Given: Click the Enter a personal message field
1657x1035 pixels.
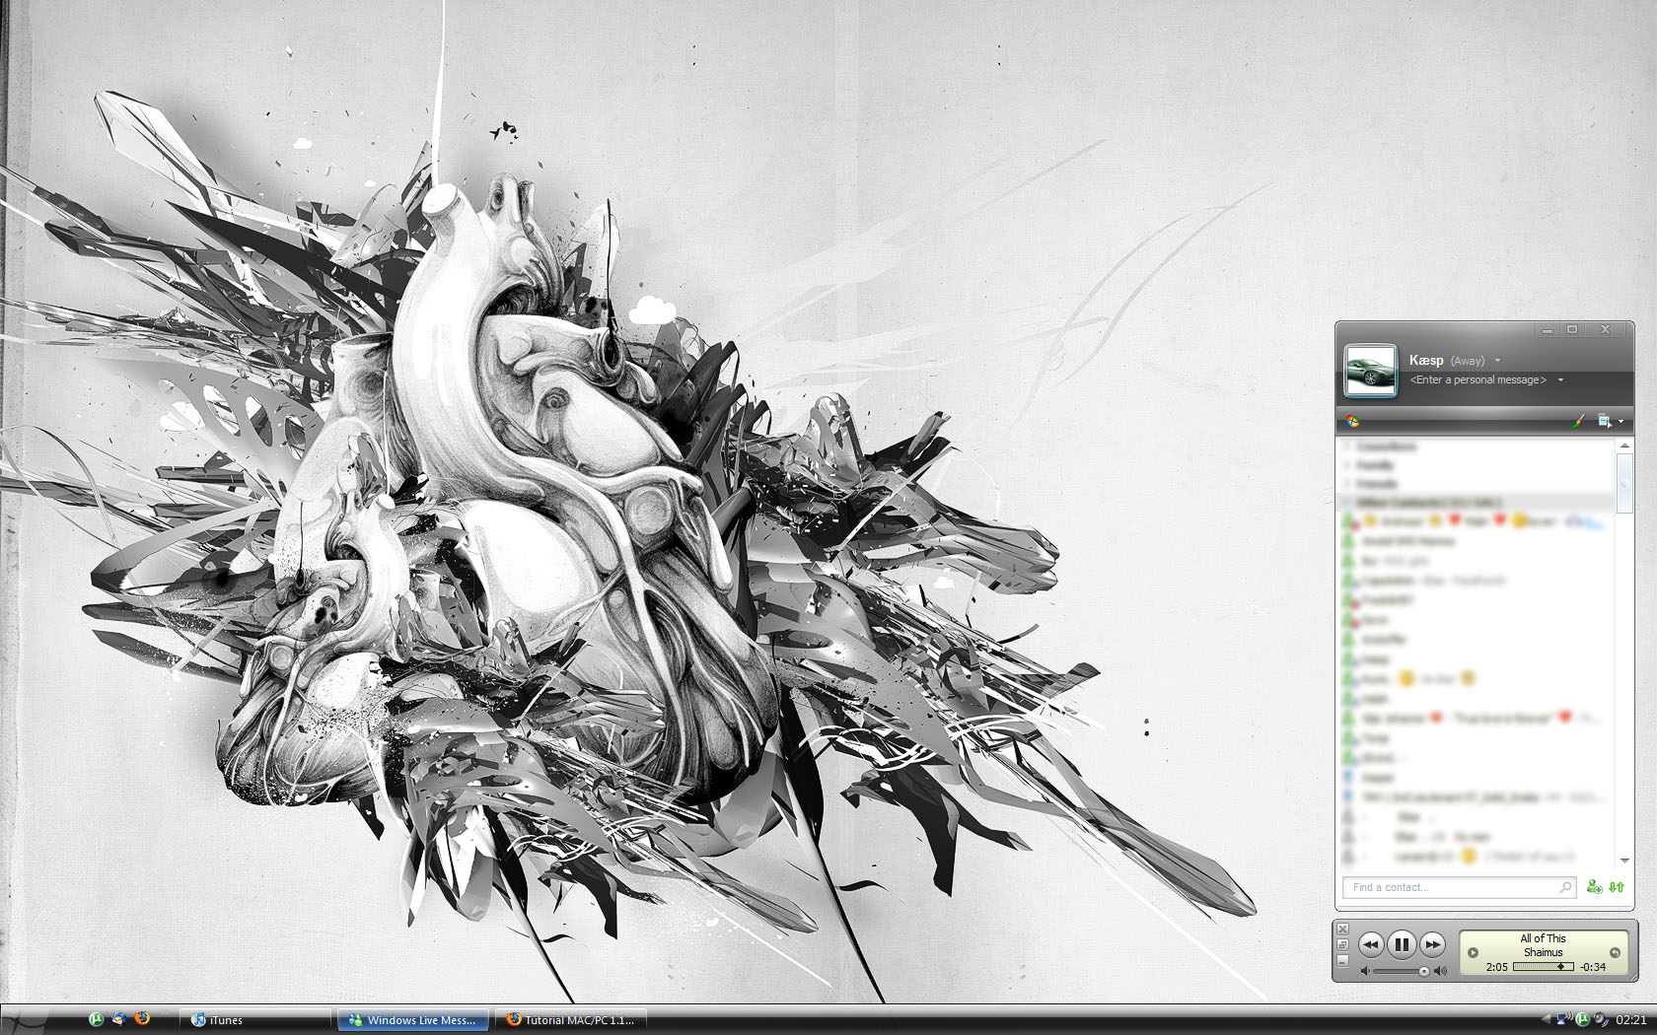Looking at the screenshot, I should pos(1477,379).
